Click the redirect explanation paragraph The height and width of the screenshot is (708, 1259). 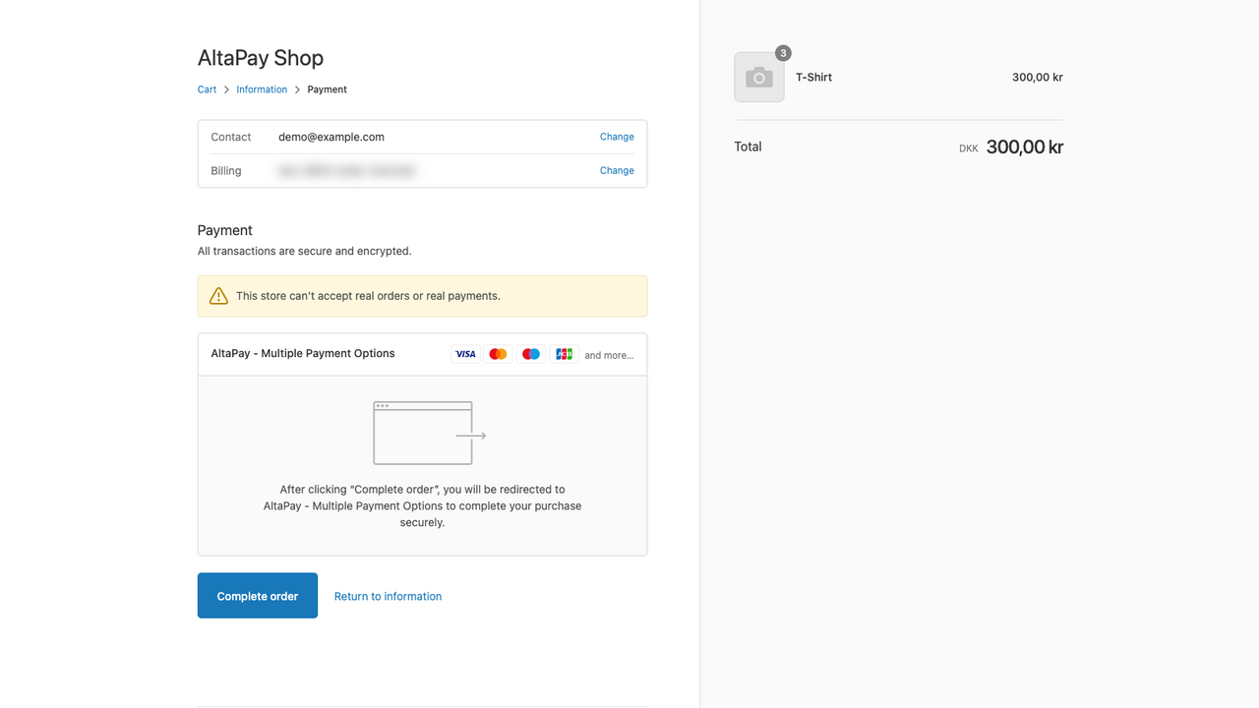point(422,505)
